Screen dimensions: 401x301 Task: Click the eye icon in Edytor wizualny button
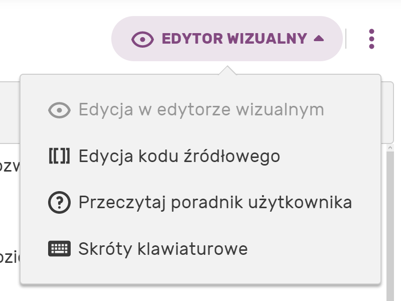click(142, 39)
